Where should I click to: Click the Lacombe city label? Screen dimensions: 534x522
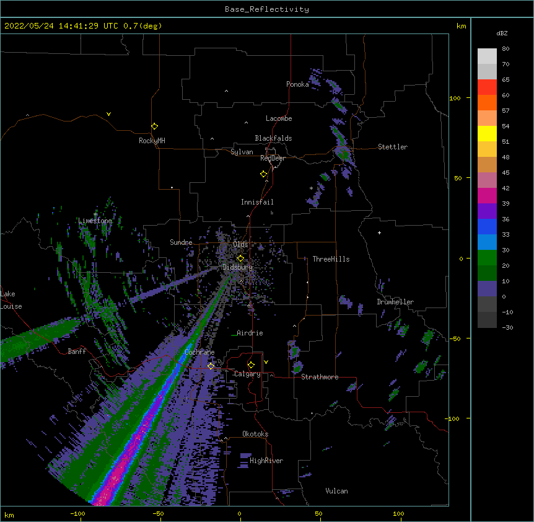pos(279,118)
